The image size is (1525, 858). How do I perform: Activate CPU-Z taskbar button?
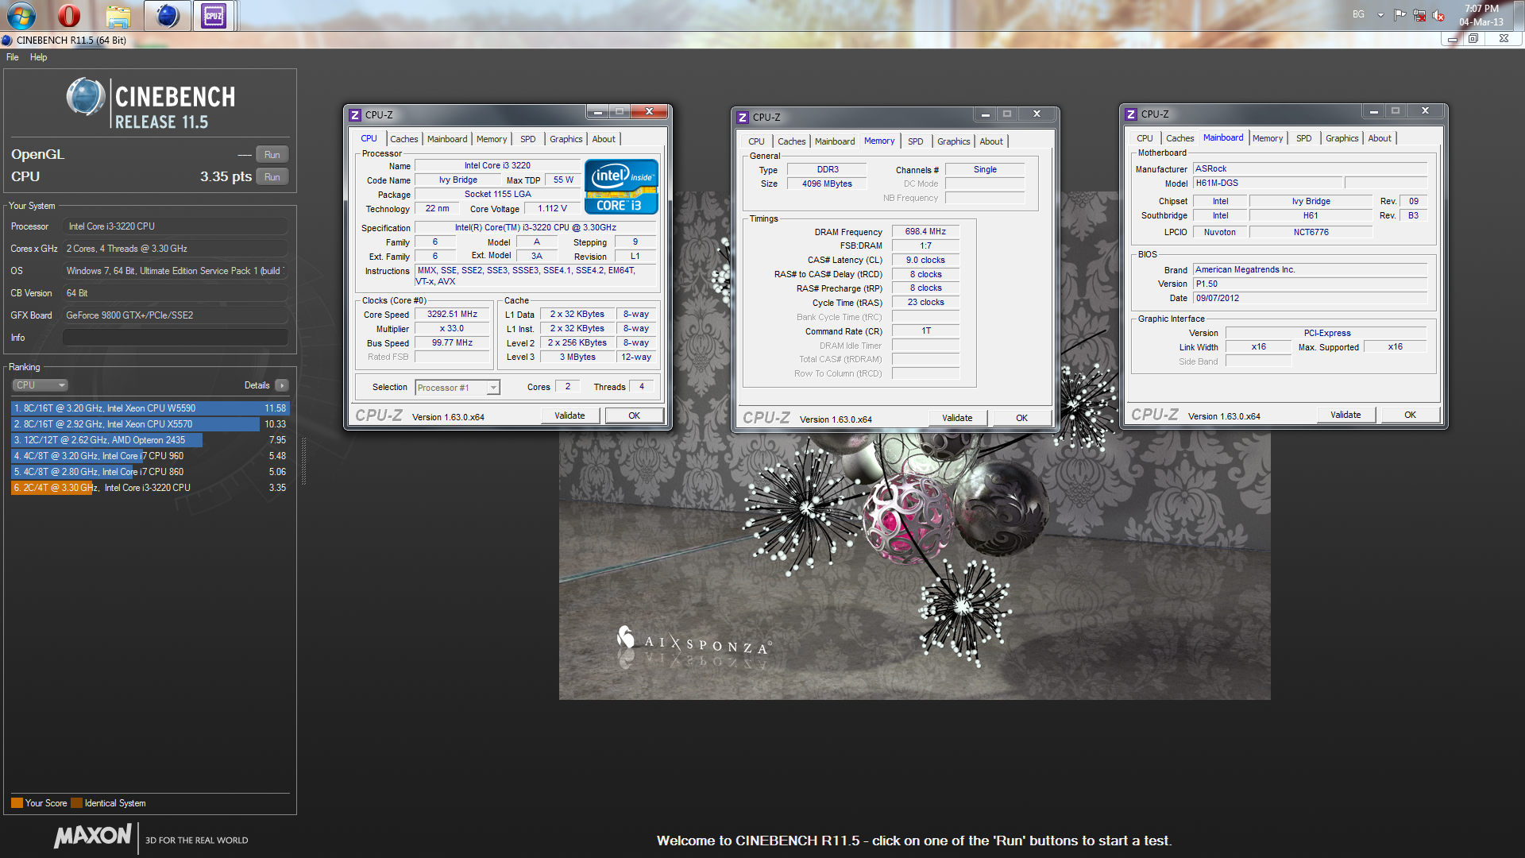214,15
